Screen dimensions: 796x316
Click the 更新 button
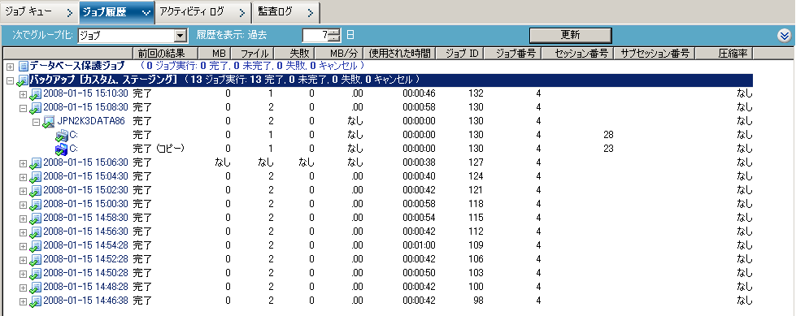570,35
